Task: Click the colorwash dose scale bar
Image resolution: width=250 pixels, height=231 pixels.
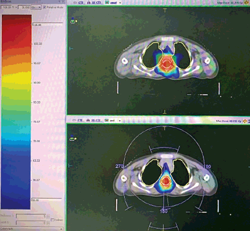Action: (17, 112)
